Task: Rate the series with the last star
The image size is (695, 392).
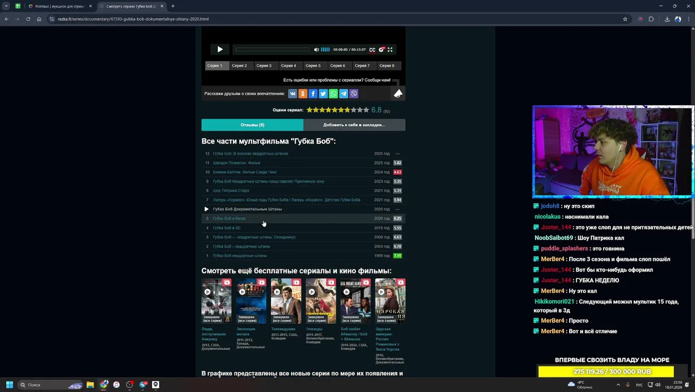Action: pyautogui.click(x=366, y=110)
